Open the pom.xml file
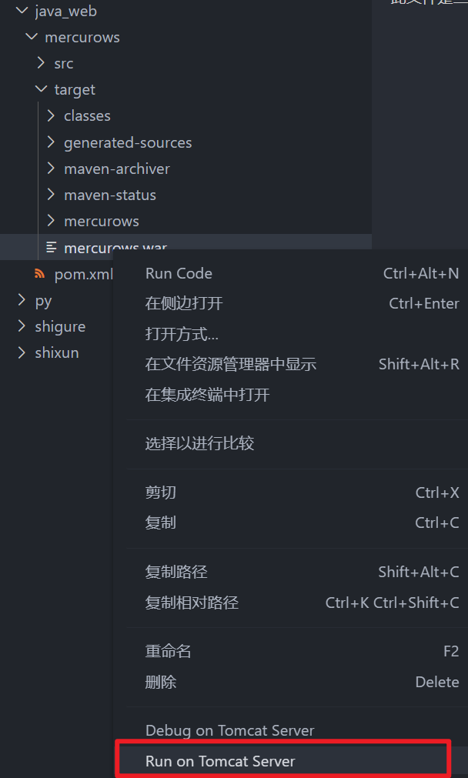468x778 pixels. point(83,274)
